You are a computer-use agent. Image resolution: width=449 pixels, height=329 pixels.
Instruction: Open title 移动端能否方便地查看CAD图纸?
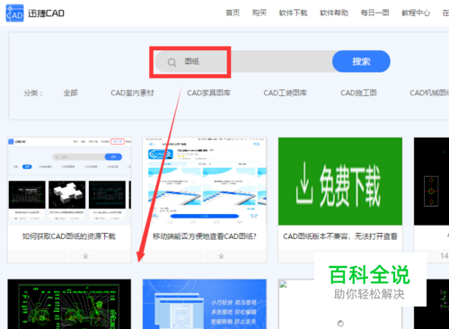tap(205, 236)
